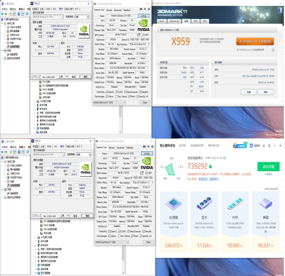The width and height of the screenshot is (285, 276).
Task: Click the share icon next to date 2023-01-05
Action: [x=225, y=158]
